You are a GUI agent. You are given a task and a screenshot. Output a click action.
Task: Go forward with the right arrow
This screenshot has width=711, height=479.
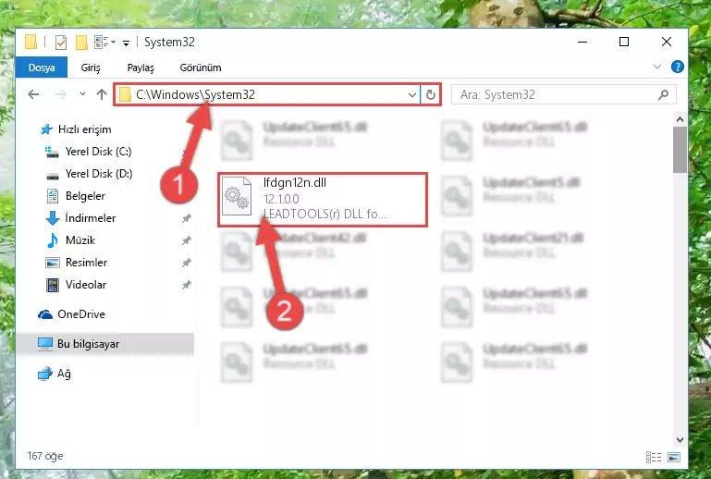(60, 94)
